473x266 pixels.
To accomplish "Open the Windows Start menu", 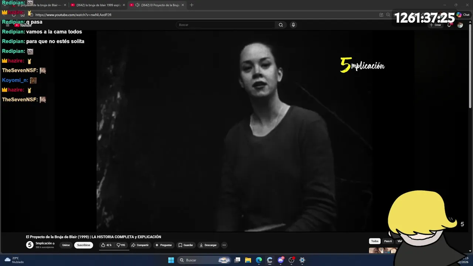I will (x=171, y=260).
